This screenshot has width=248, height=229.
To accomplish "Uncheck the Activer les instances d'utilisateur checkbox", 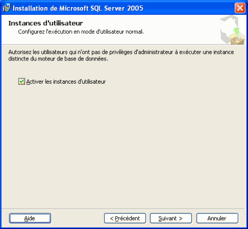I will (21, 81).
